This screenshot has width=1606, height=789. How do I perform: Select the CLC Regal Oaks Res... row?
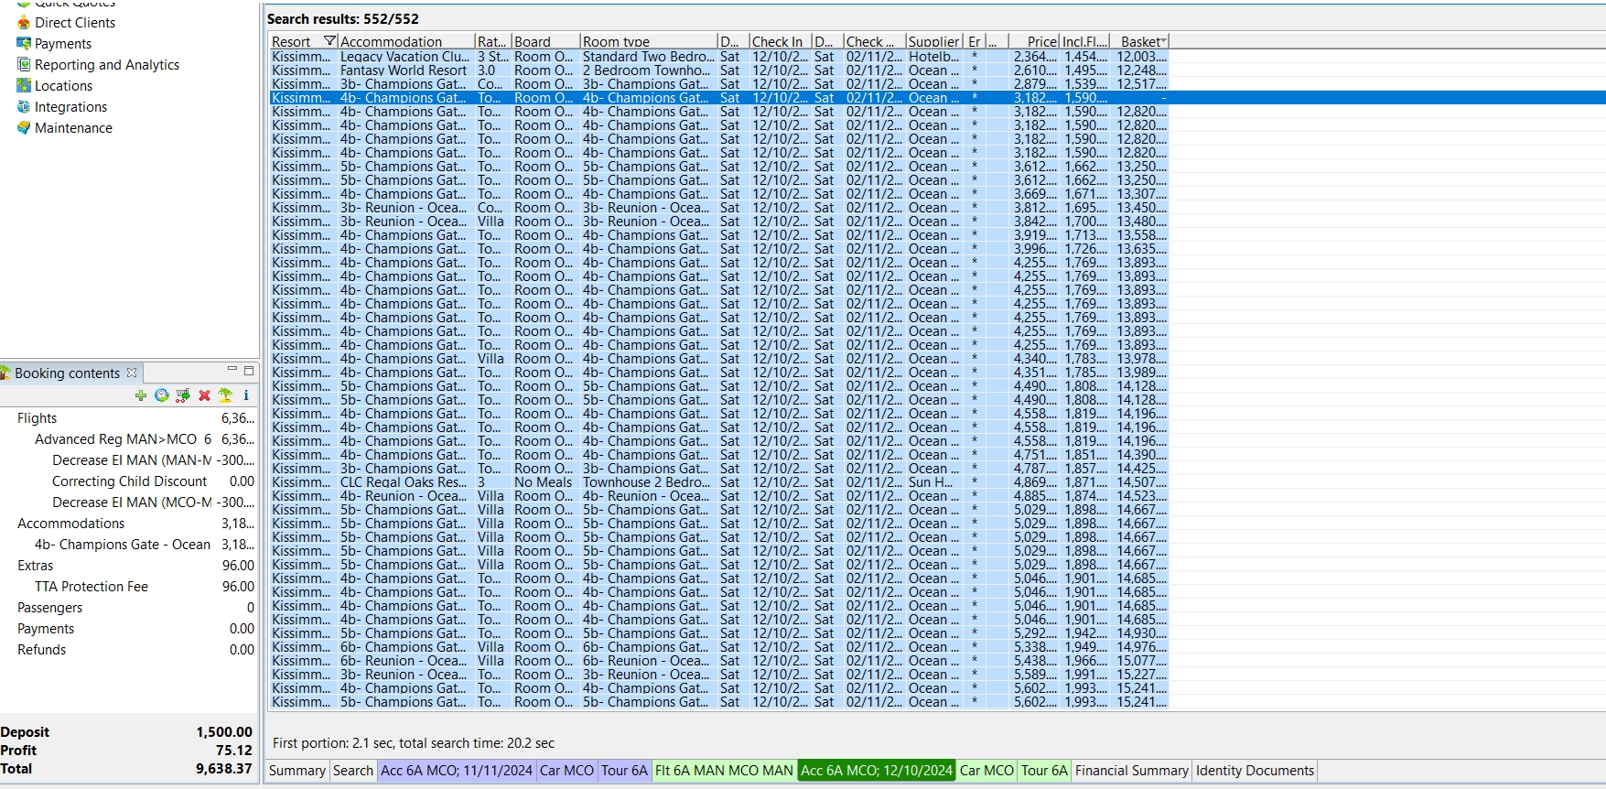coord(718,482)
